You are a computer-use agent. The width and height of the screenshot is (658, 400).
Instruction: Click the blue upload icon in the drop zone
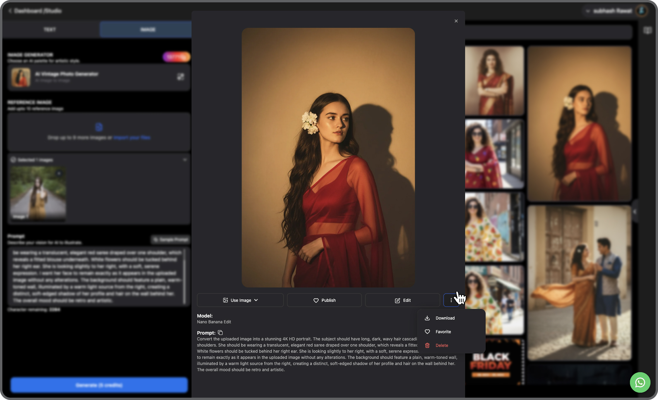coord(99,127)
